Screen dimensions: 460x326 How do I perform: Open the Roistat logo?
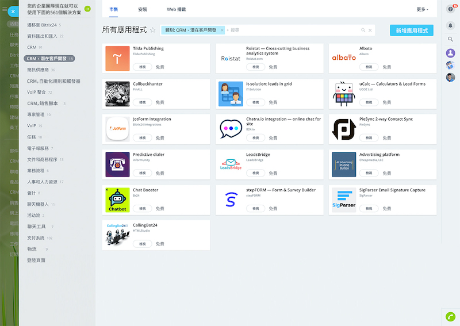[231, 59]
